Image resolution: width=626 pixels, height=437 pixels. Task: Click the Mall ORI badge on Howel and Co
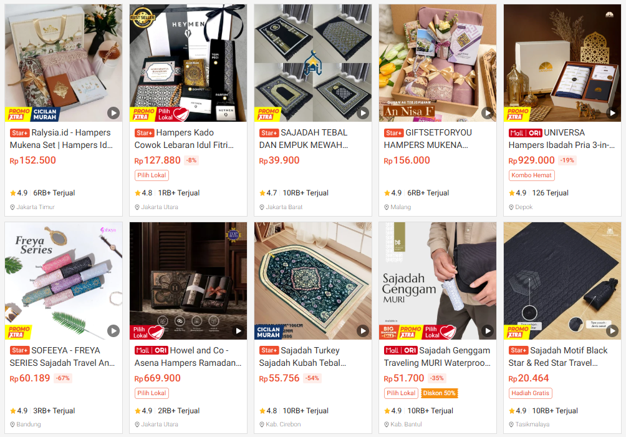click(152, 351)
